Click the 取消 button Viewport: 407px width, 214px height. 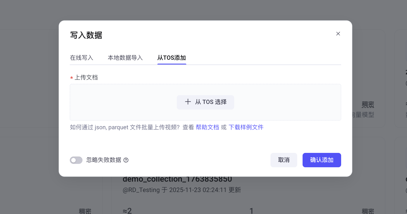point(284,160)
